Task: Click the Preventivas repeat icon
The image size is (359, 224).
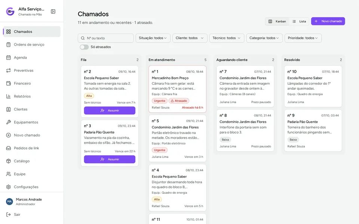Action: point(9,71)
